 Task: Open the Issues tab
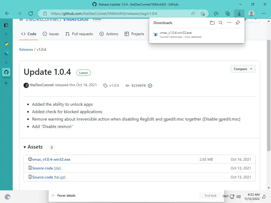(x=51, y=34)
